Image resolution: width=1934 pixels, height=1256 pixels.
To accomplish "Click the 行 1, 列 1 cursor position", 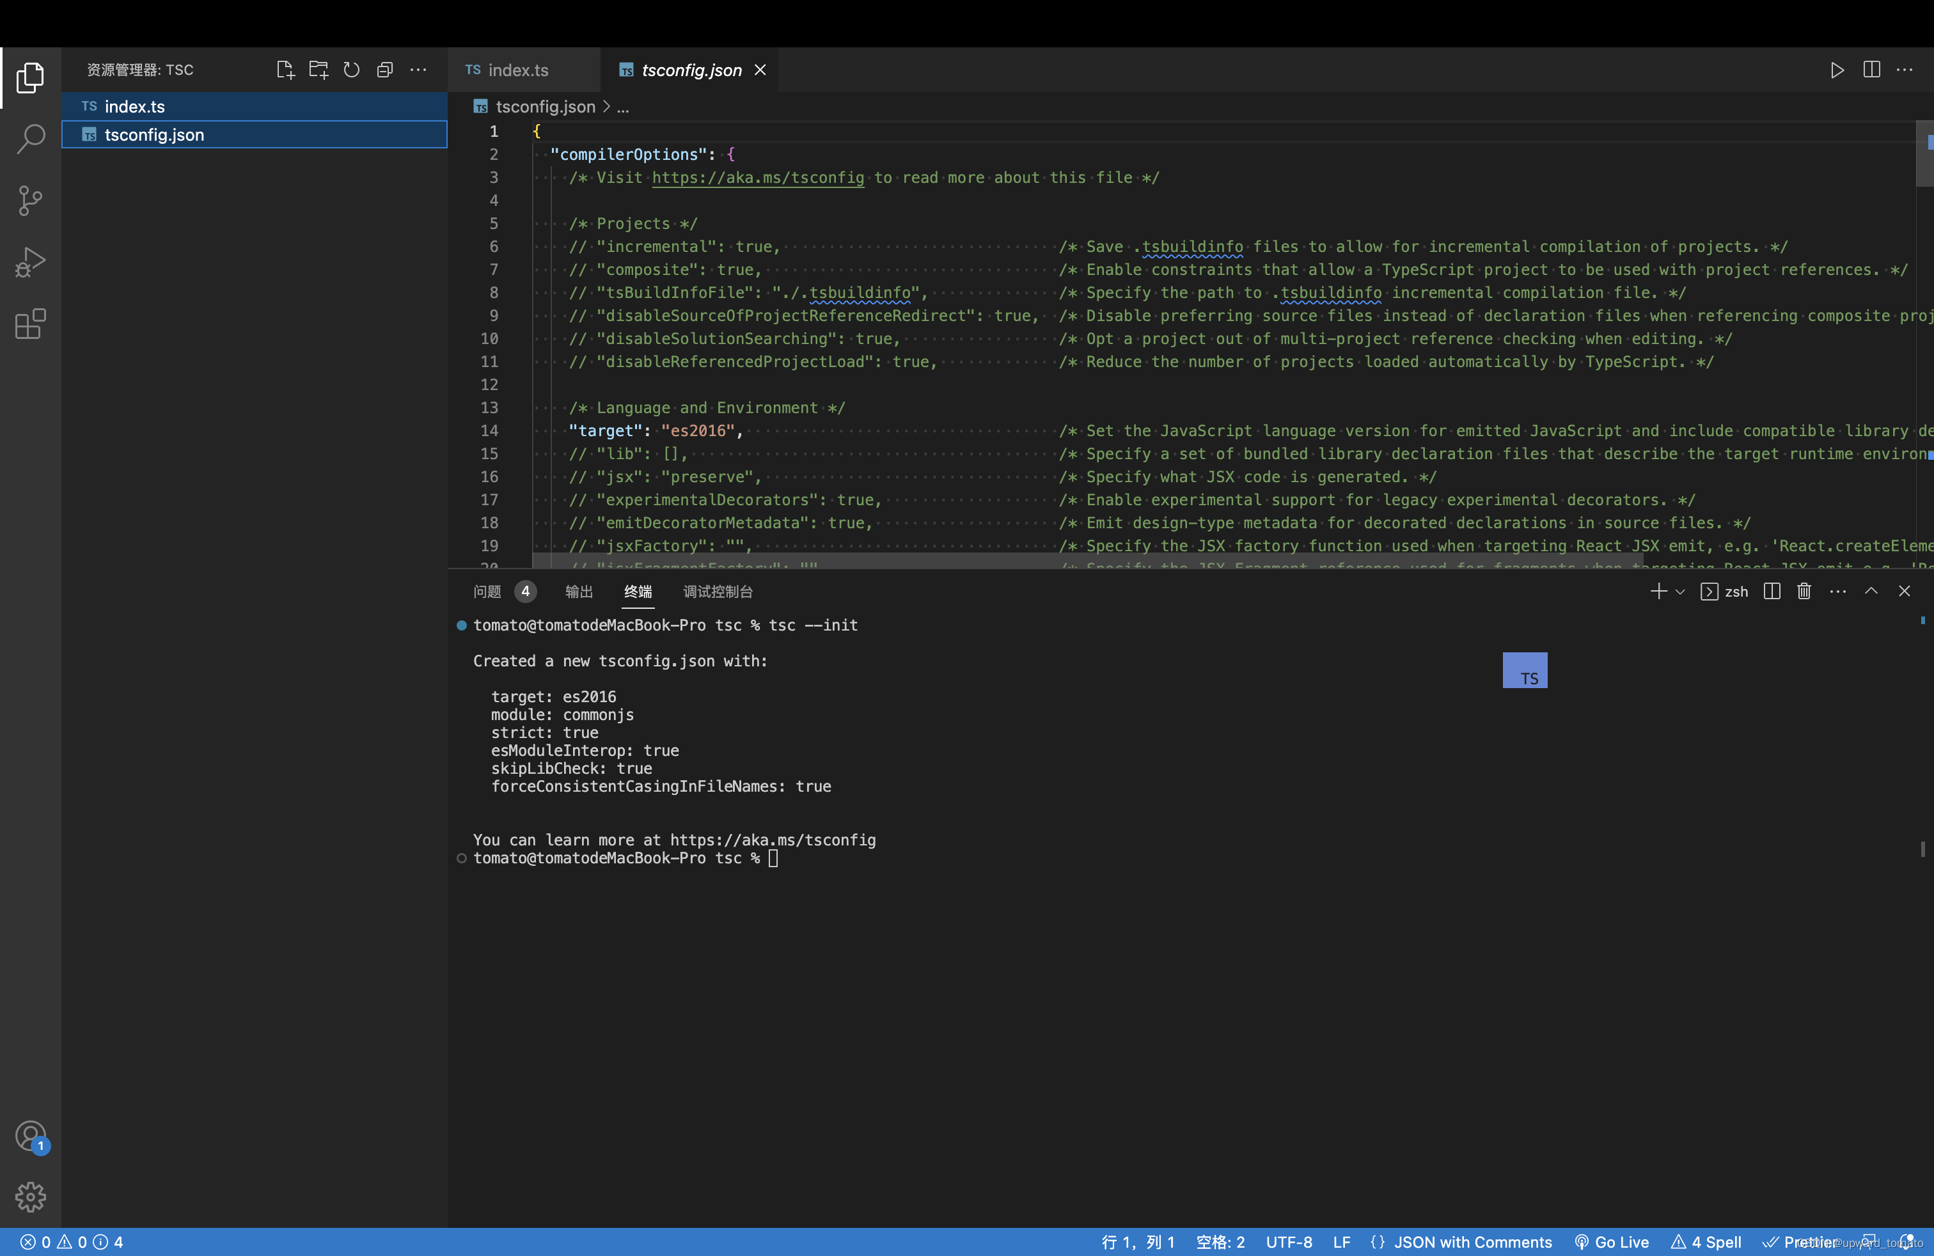I will coord(1138,1241).
